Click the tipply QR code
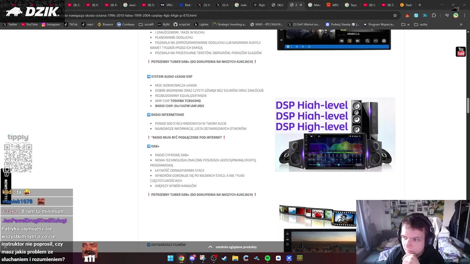 pos(18,158)
